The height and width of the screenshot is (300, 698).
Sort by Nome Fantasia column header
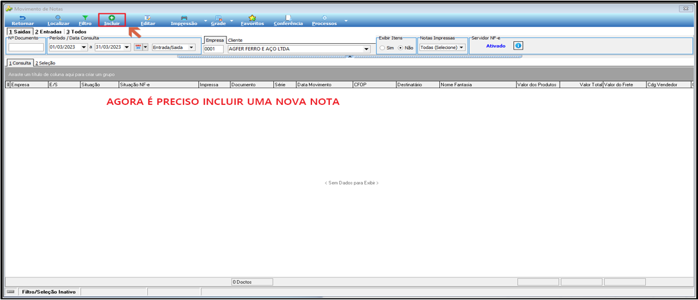(477, 84)
